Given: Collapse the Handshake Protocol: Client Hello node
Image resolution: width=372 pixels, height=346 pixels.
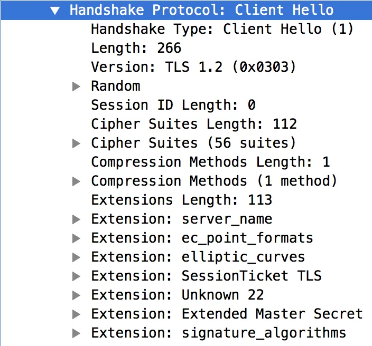Looking at the screenshot, I should coord(55,11).
